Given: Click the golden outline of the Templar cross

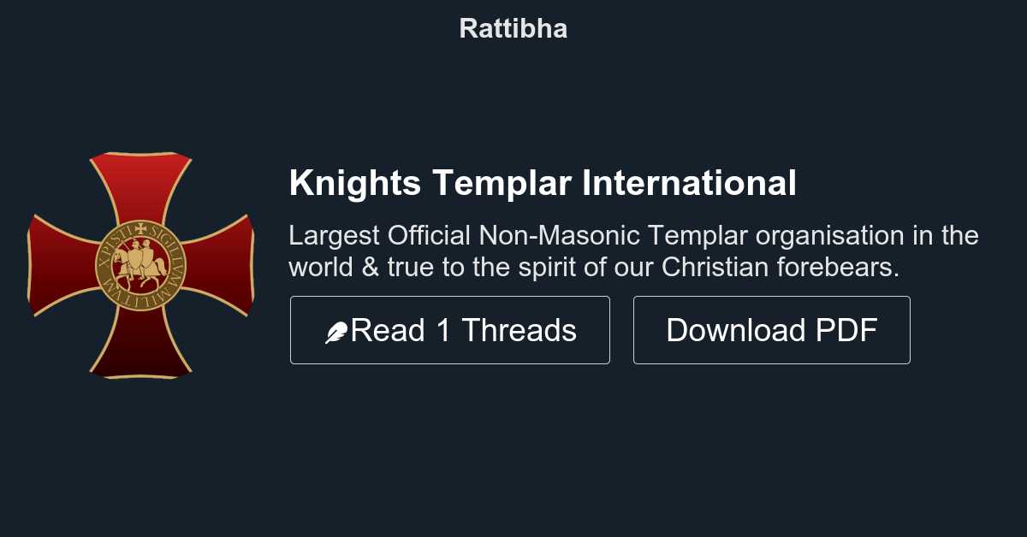Looking at the screenshot, I should (141, 154).
